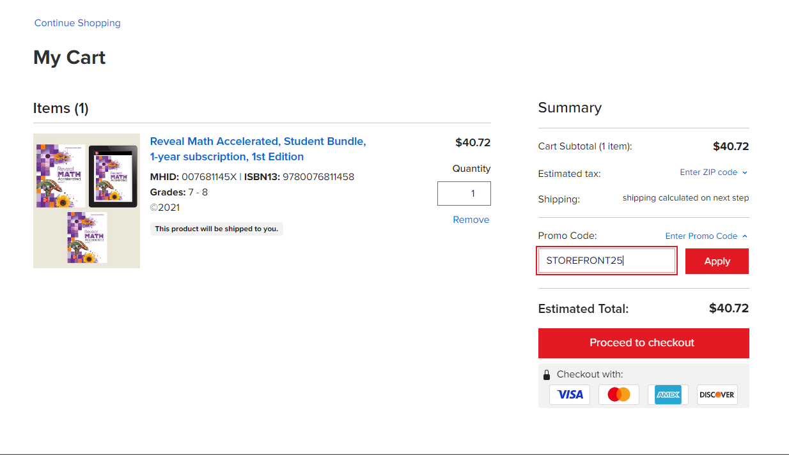Collapse the Enter Promo Code section
Viewport: 789px width, 456px height.
coord(706,236)
